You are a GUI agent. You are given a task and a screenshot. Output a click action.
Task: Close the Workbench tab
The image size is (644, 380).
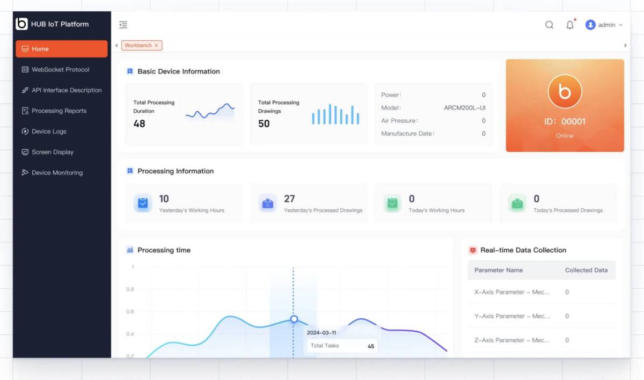156,46
